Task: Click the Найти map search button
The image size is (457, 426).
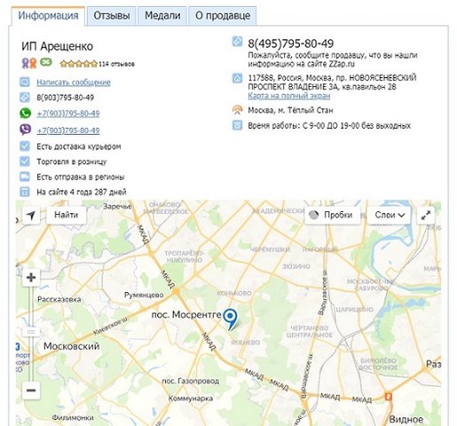Action: pos(67,215)
